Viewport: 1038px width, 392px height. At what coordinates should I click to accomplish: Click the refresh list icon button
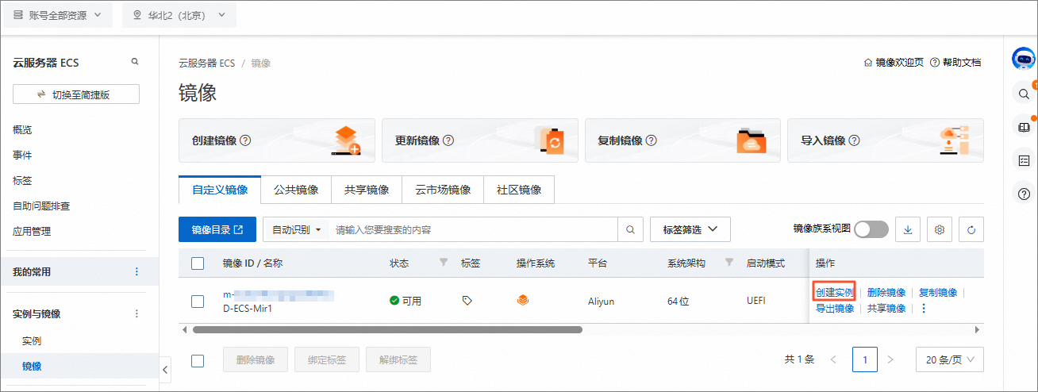click(971, 229)
